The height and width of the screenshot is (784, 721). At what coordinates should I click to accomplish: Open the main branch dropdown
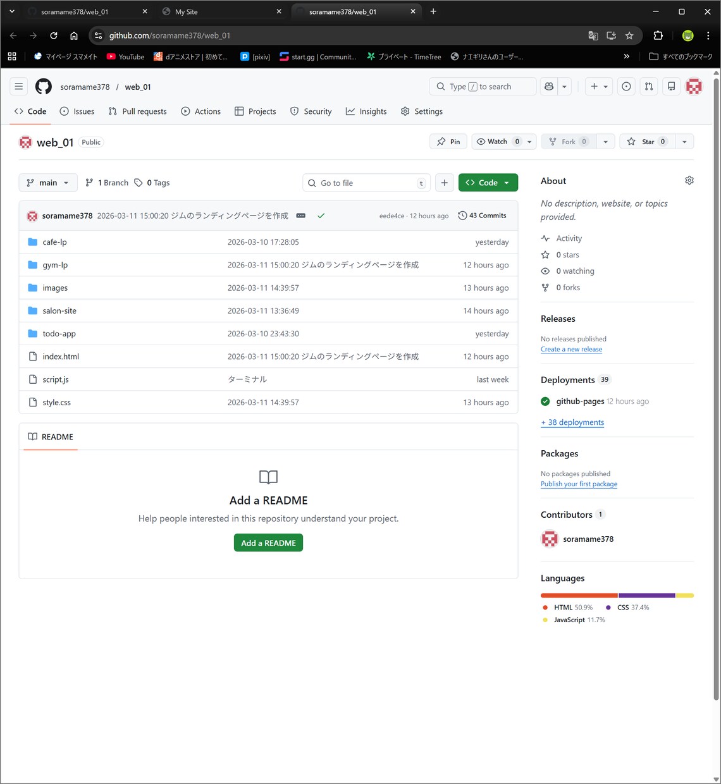[x=48, y=183]
